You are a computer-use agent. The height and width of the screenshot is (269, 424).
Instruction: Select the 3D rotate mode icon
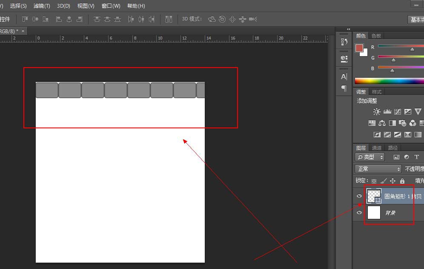tap(212, 19)
